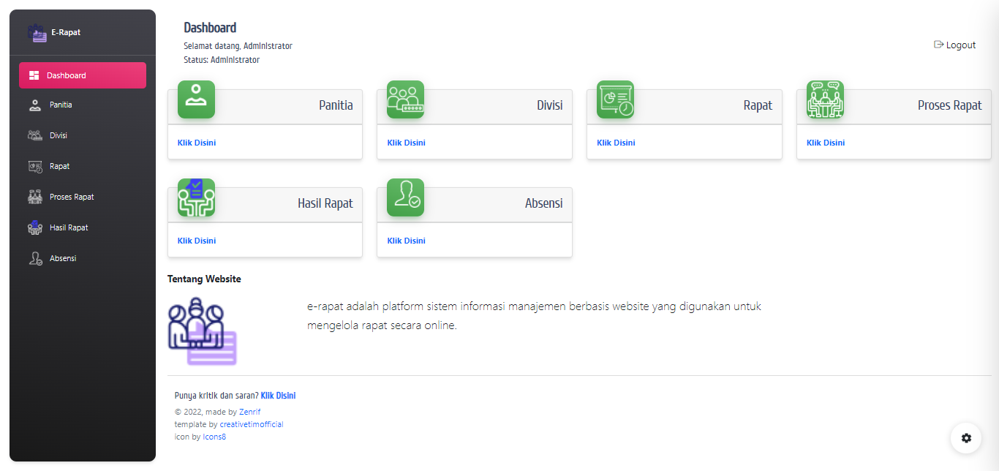
Task: Click the green Divisi group icon
Action: (x=405, y=99)
